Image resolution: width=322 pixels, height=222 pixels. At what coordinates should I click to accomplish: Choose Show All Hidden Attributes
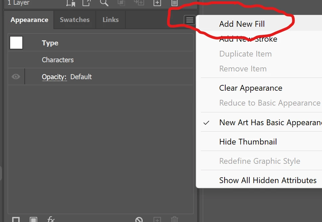(261, 180)
